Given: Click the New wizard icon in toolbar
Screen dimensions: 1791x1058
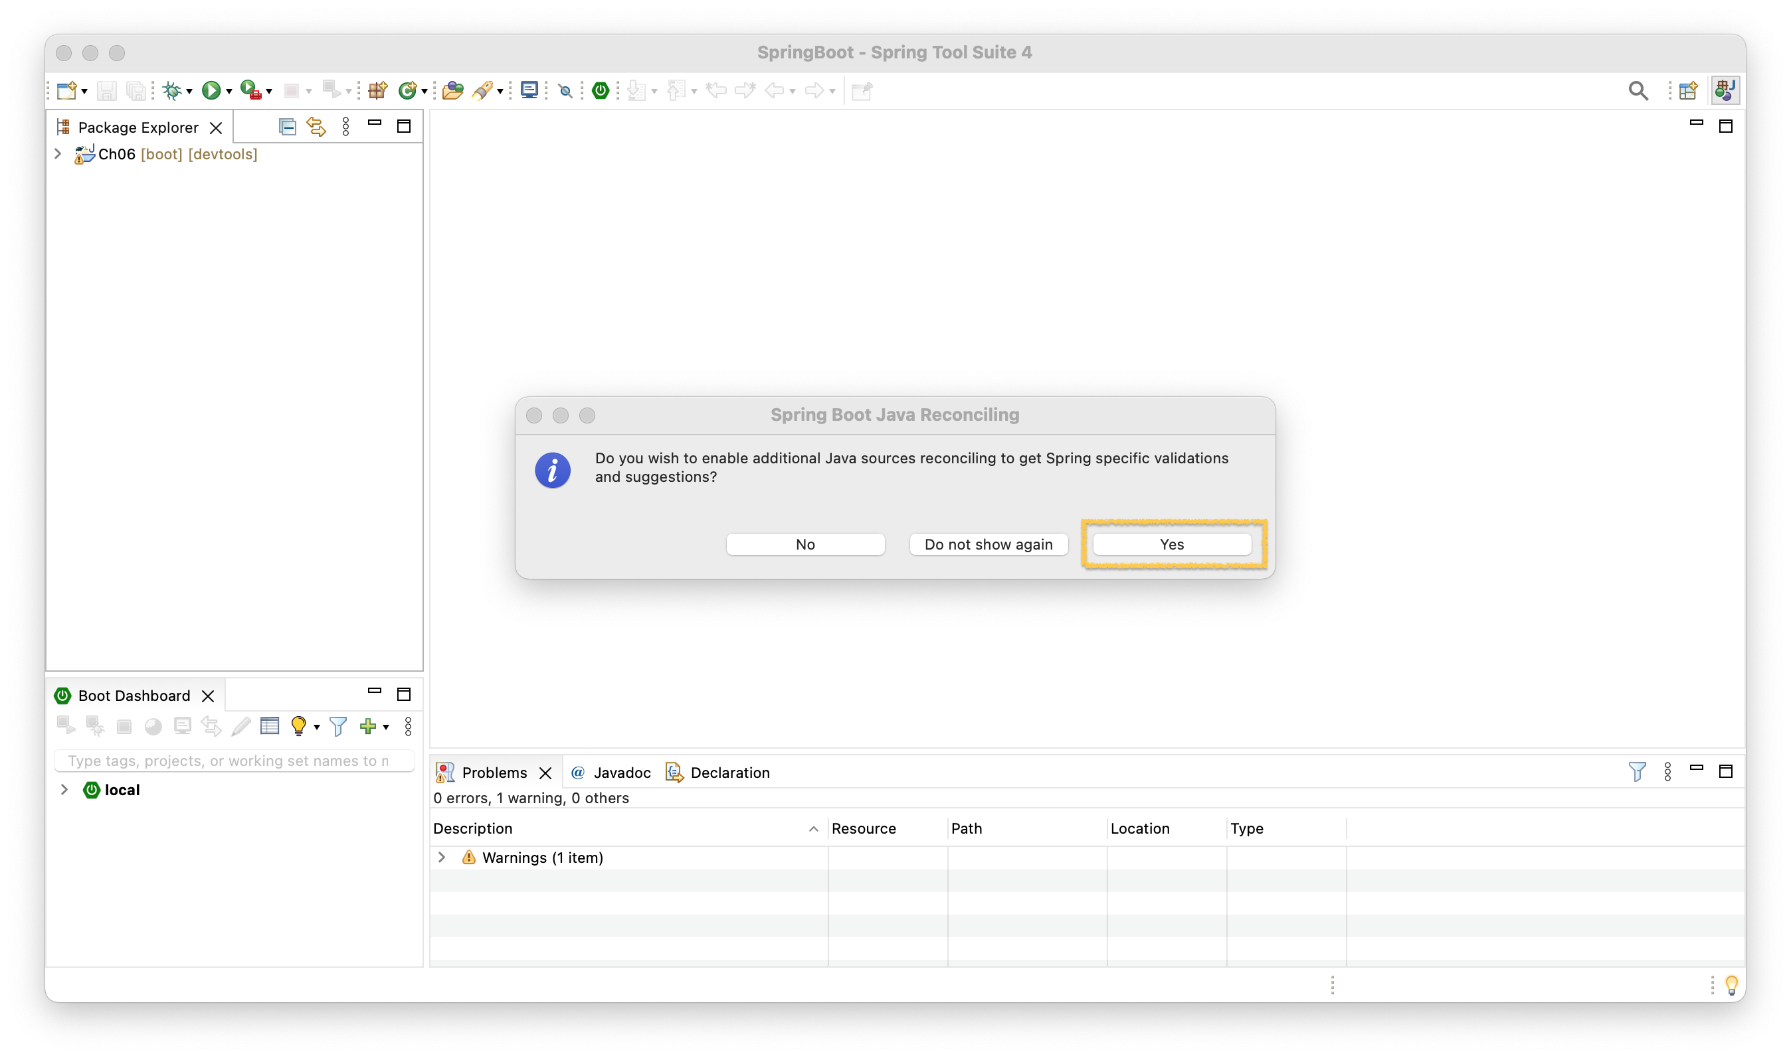Looking at the screenshot, I should [66, 90].
